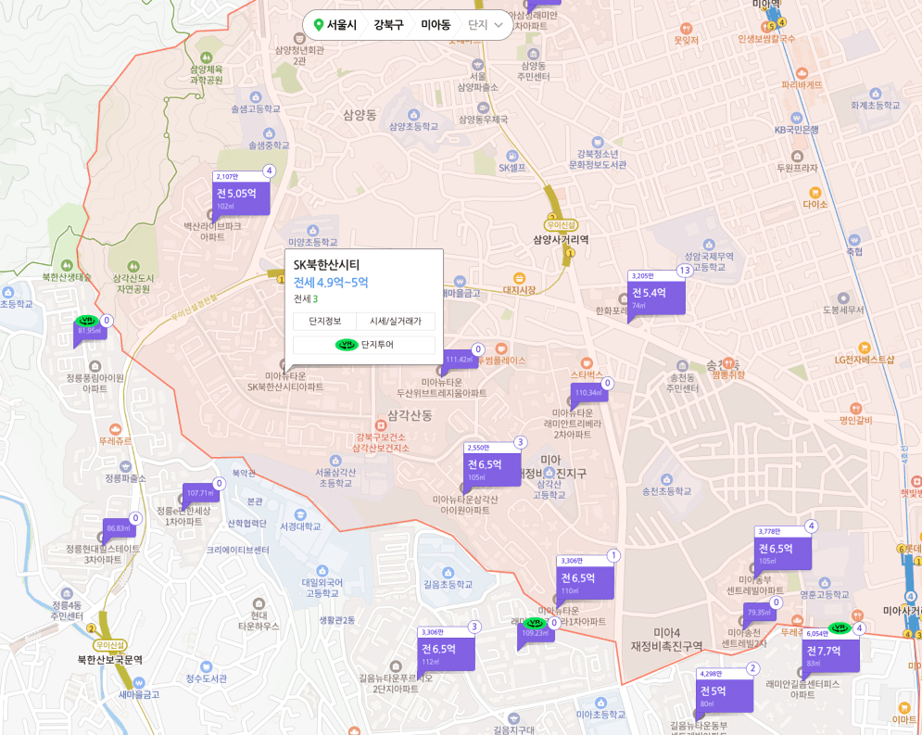
Task: Open 시세/실거래가 tab in popup
Action: (396, 321)
